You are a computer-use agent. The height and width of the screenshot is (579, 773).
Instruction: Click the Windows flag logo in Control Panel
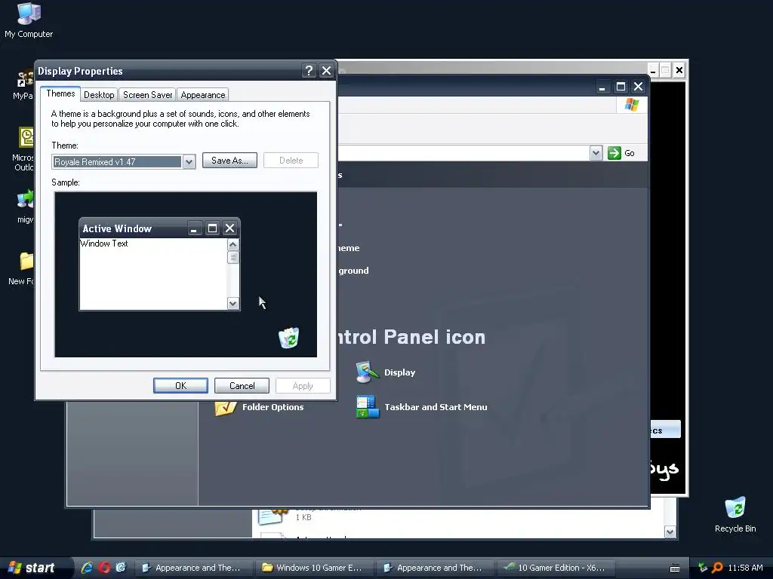click(632, 104)
